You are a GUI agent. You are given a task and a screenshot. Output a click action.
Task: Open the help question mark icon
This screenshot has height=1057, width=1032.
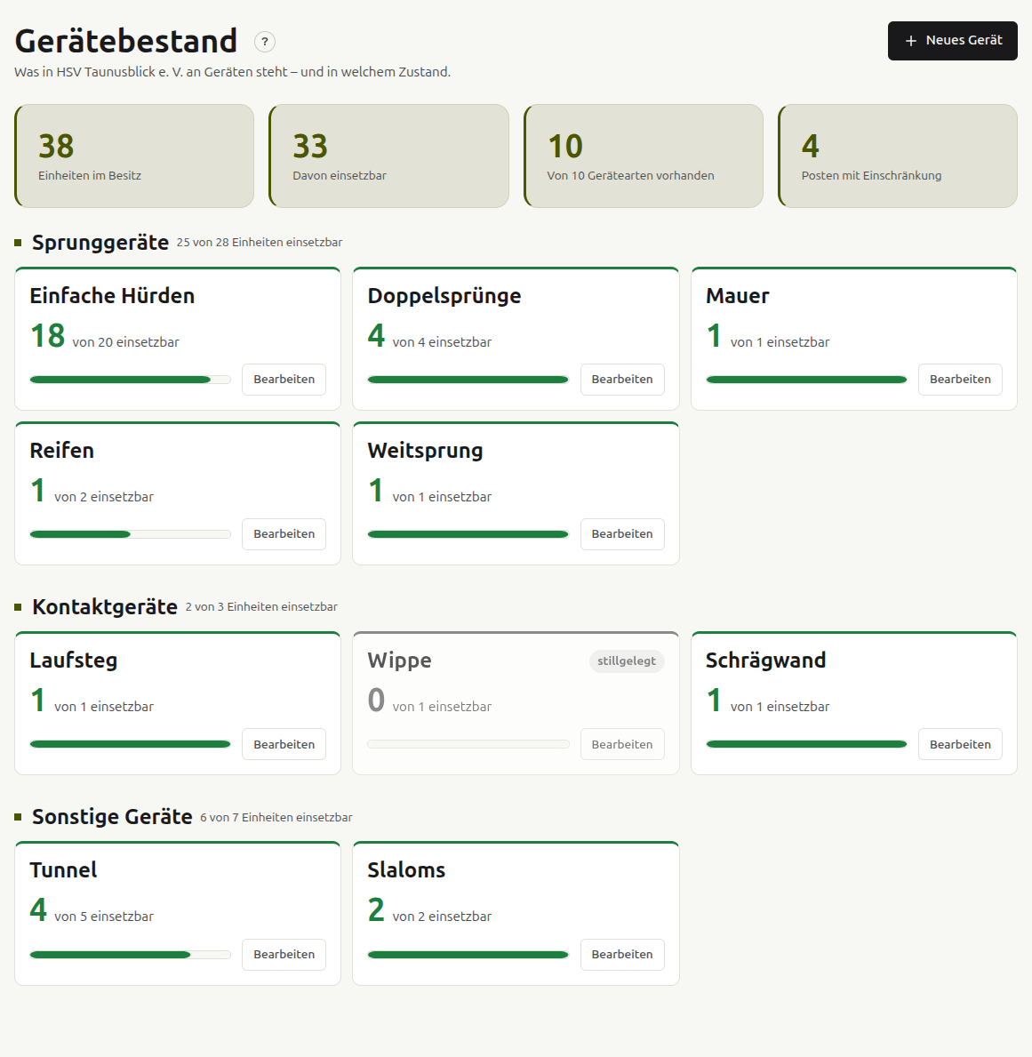coord(264,42)
